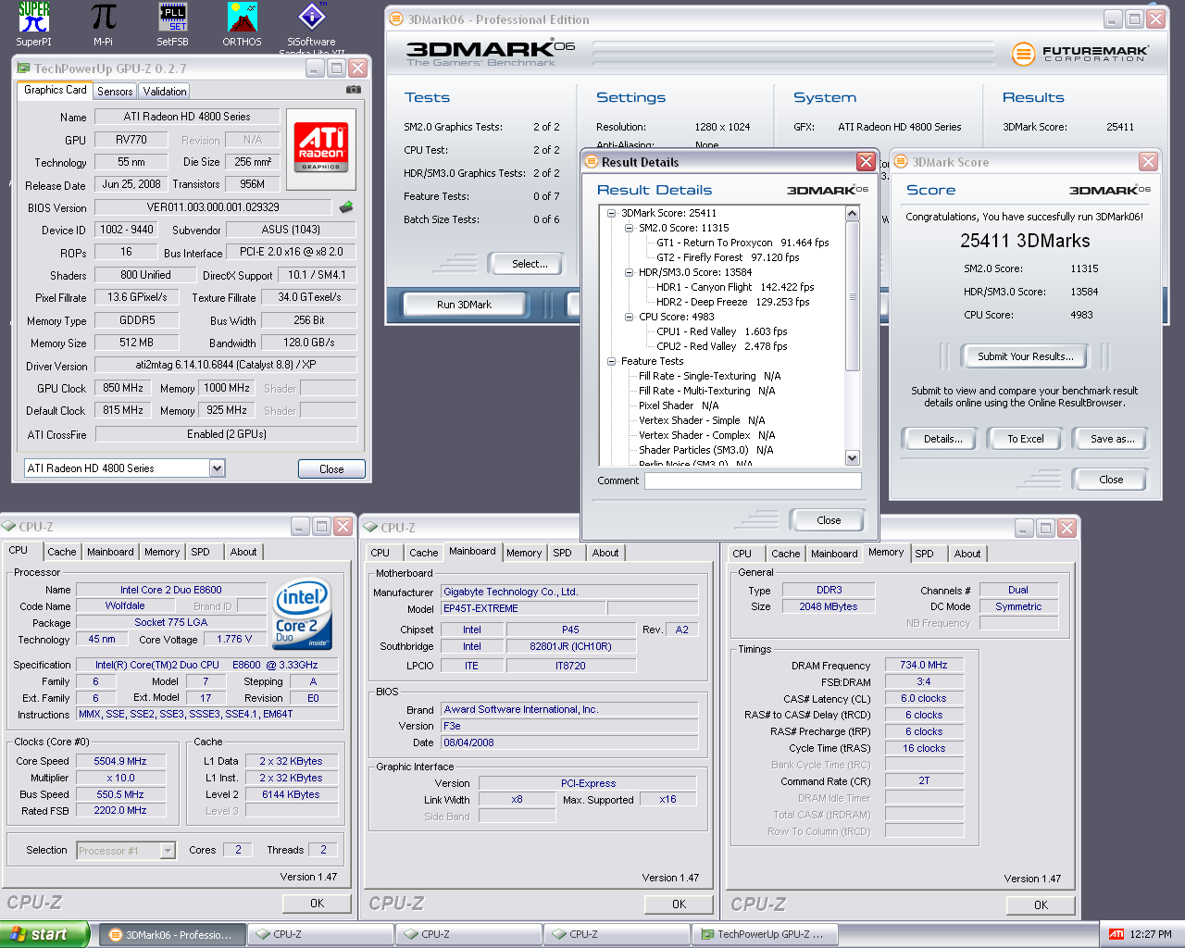Switch to Cache tab in left CPU-Z window
Image resolution: width=1185 pixels, height=948 pixels.
pos(62,552)
